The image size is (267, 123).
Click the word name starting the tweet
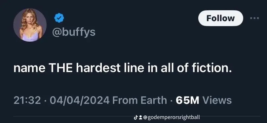pos(29,68)
